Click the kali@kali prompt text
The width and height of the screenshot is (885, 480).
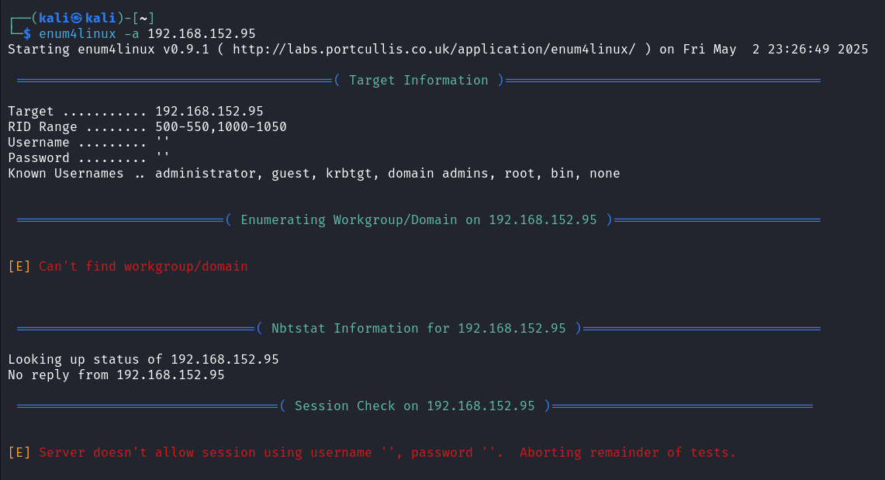(77, 18)
